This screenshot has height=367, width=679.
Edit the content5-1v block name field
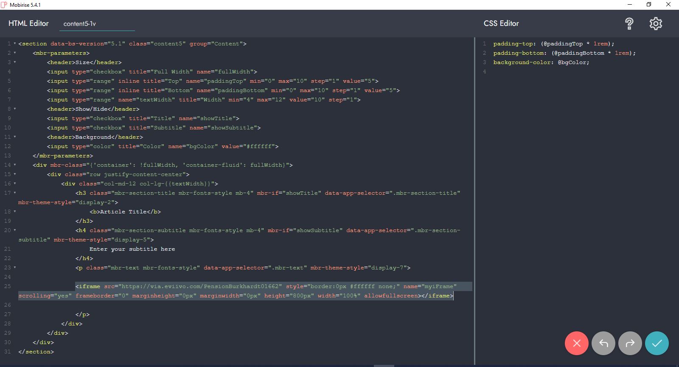(x=97, y=24)
